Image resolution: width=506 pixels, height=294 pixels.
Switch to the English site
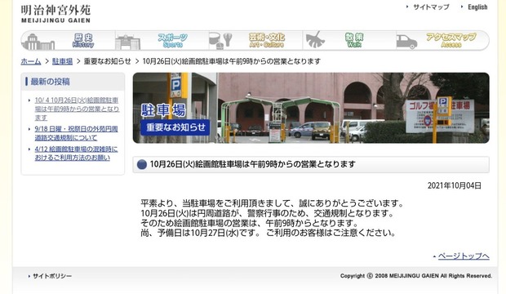pyautogui.click(x=477, y=7)
